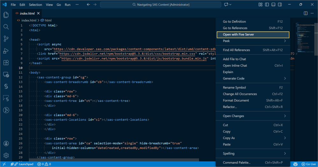Select Refactor... from context menu
The image size is (318, 167).
point(253,107)
